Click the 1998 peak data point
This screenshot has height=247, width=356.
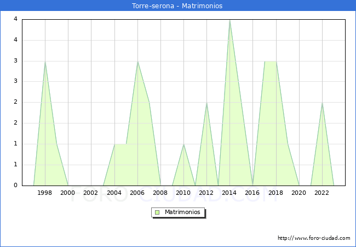(45, 61)
